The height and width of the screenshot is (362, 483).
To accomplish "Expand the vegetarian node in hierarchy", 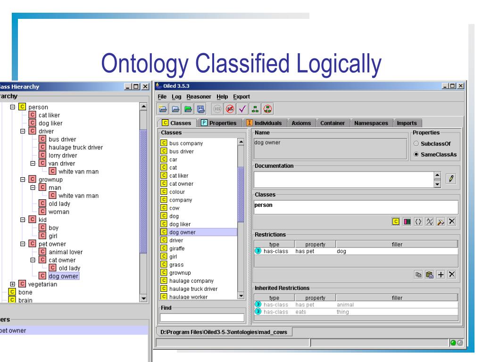I will [13, 284].
